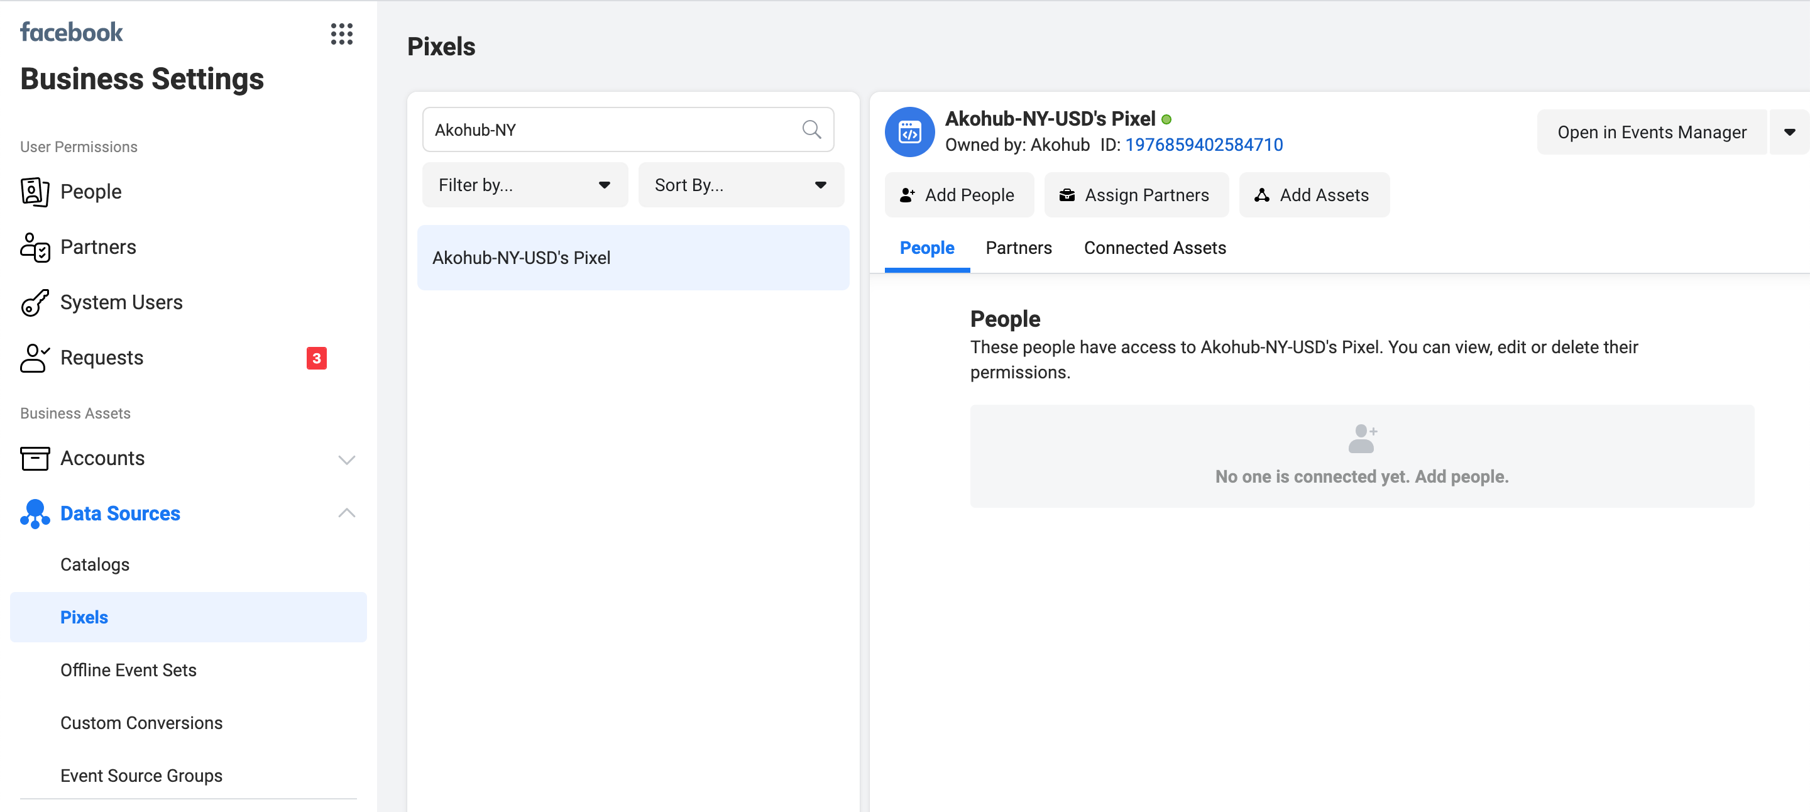Click the Requests notification badge

point(316,358)
